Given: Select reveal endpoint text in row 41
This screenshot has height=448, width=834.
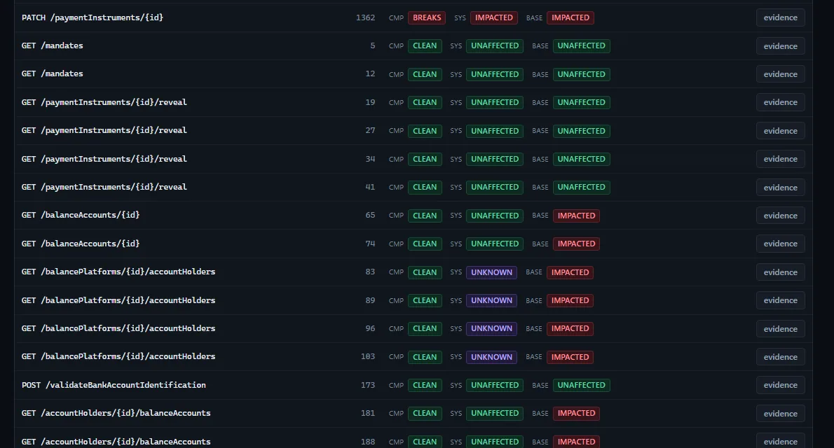Looking at the screenshot, I should coord(104,187).
